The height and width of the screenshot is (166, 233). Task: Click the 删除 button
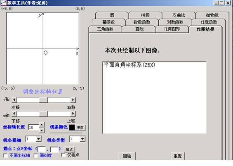[x=127, y=156]
